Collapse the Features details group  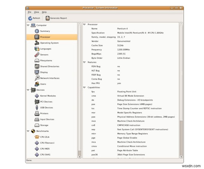point(84,62)
